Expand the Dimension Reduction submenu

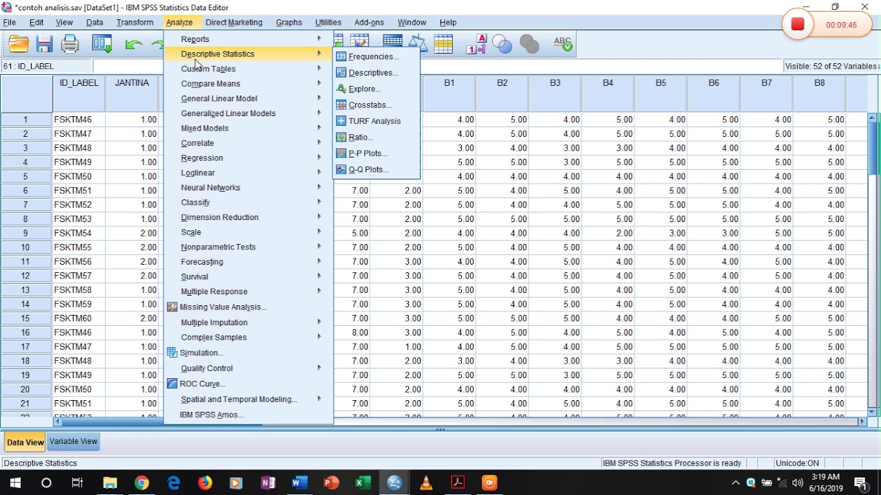pos(248,217)
